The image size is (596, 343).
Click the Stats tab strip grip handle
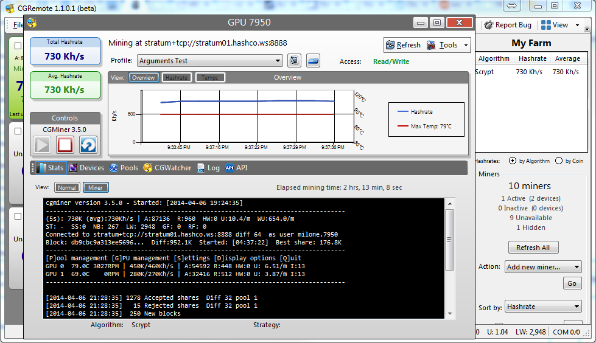33,168
